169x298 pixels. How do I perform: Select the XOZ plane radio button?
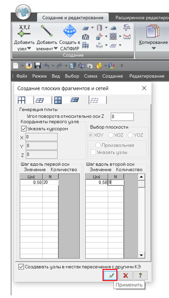[x=111, y=135]
